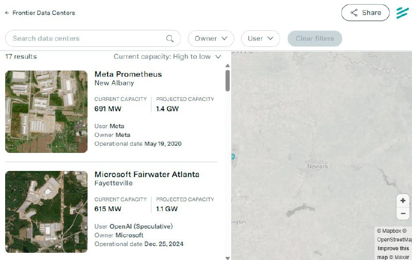Screen dimensions: 412x260
Task: Select the Meta Prometheus listing title
Action: click(x=128, y=75)
